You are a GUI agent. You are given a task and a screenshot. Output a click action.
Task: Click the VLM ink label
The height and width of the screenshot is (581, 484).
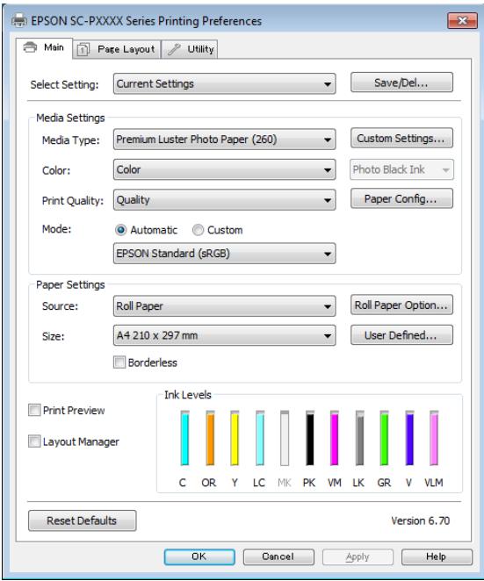tap(434, 483)
